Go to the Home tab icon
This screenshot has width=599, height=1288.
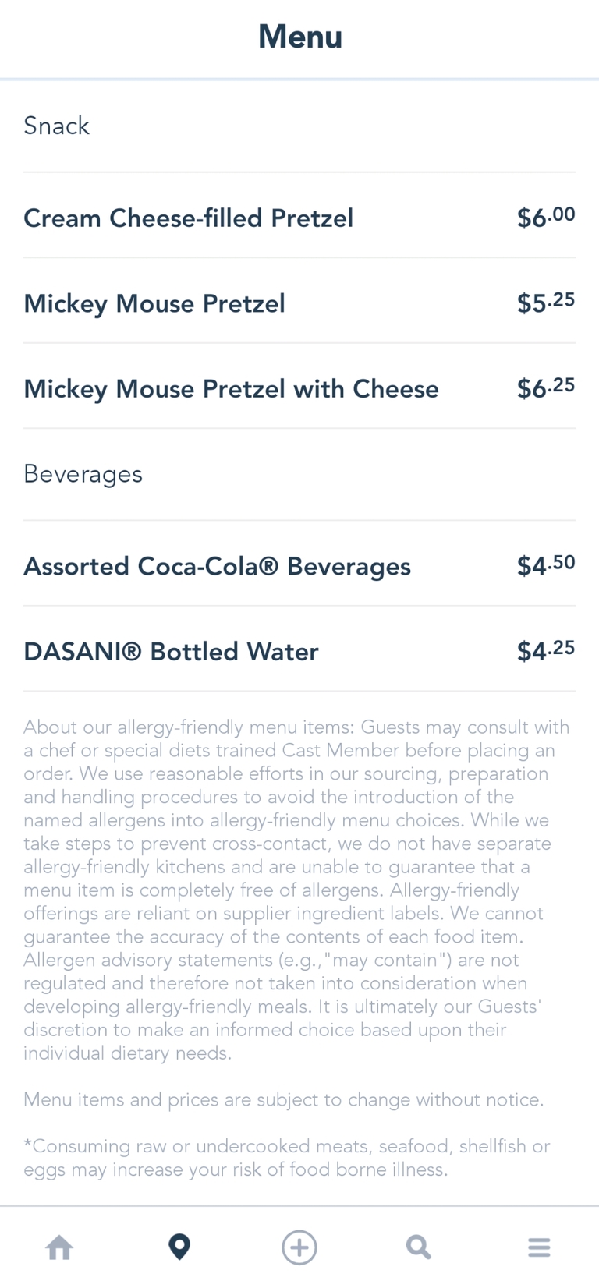pos(59,1247)
